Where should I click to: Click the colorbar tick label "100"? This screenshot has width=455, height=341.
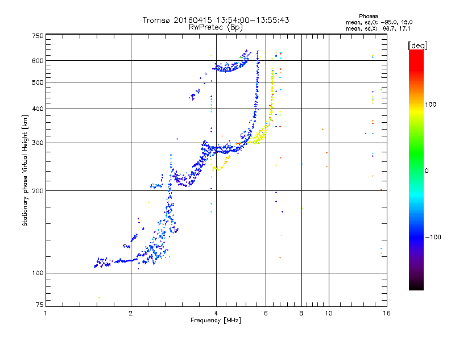click(431, 105)
